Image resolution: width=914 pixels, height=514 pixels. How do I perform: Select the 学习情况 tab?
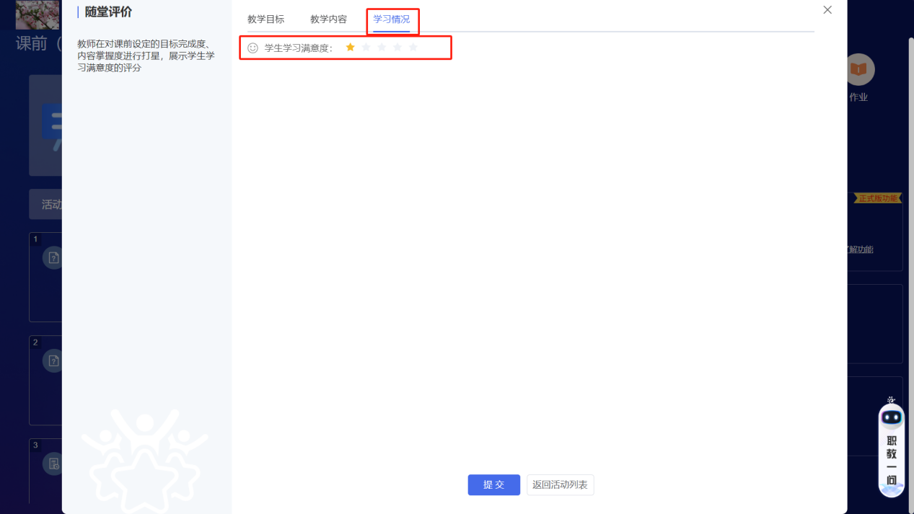392,19
